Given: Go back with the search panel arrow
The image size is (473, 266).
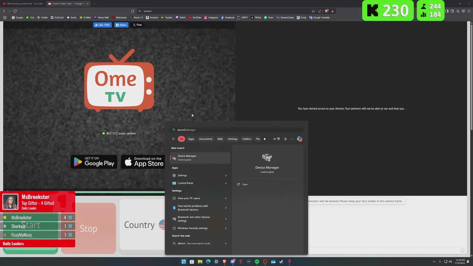Looking at the screenshot, I should pyautogui.click(x=174, y=139).
